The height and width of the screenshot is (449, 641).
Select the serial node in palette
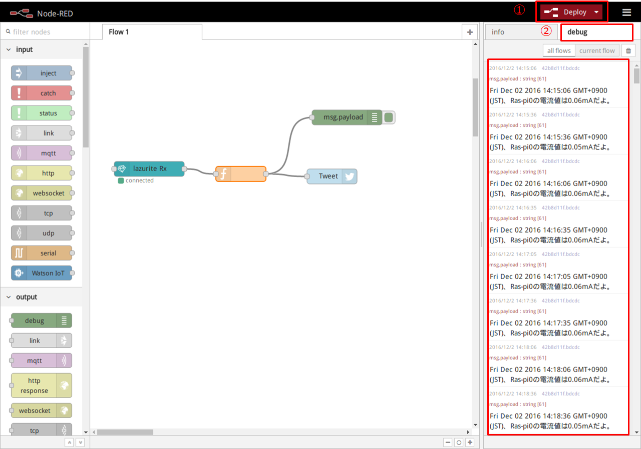(42, 253)
